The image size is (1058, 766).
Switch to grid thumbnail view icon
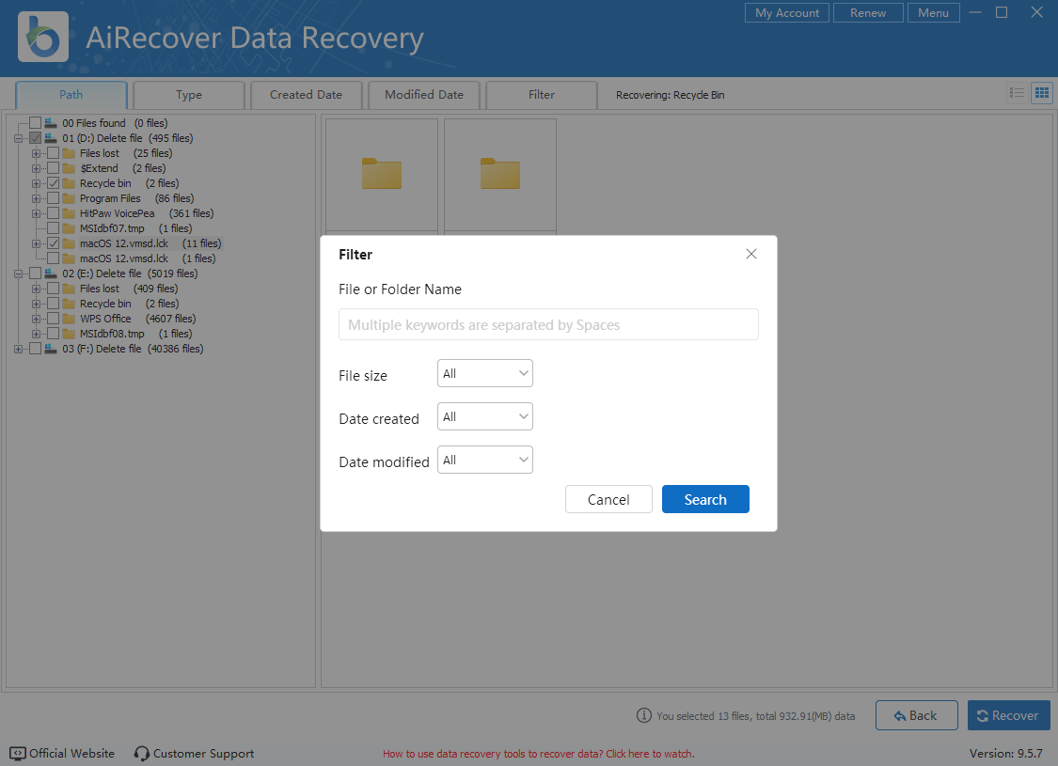[1041, 93]
